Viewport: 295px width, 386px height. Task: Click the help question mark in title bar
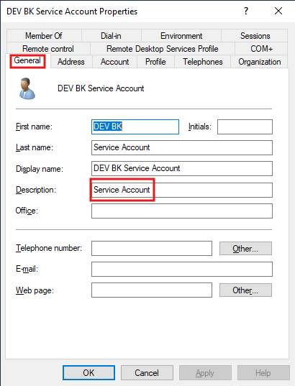pyautogui.click(x=246, y=11)
